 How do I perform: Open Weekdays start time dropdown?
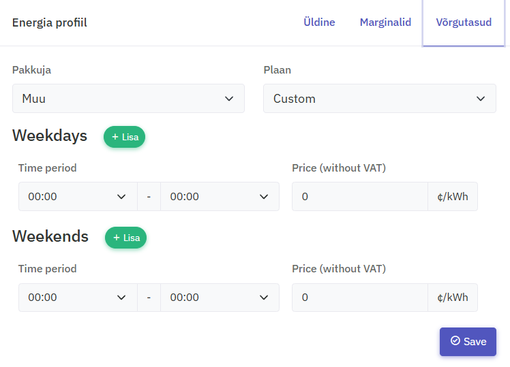point(78,197)
